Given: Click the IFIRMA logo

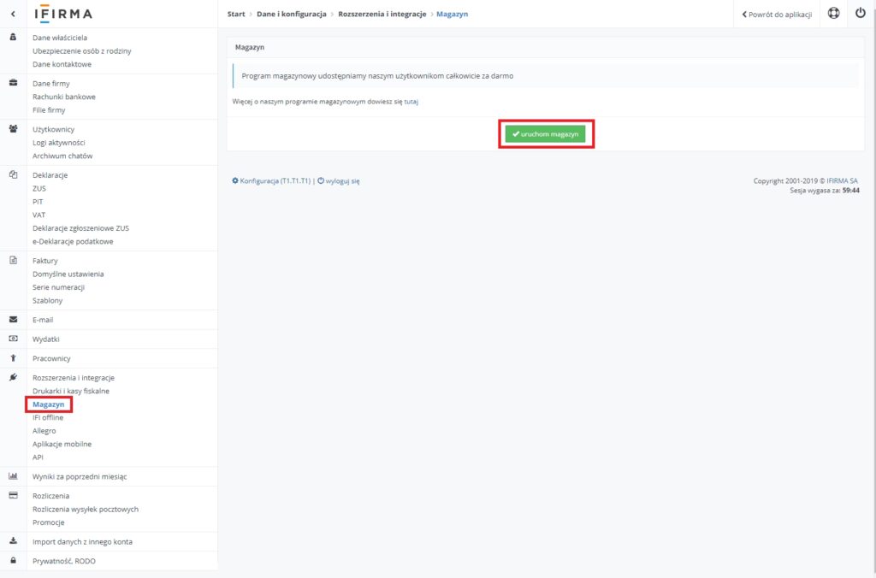Looking at the screenshot, I should 64,14.
